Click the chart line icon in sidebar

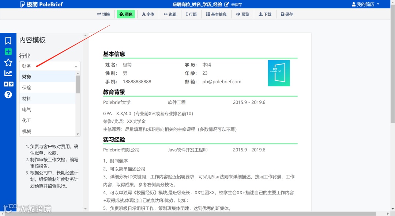pyautogui.click(x=8, y=73)
